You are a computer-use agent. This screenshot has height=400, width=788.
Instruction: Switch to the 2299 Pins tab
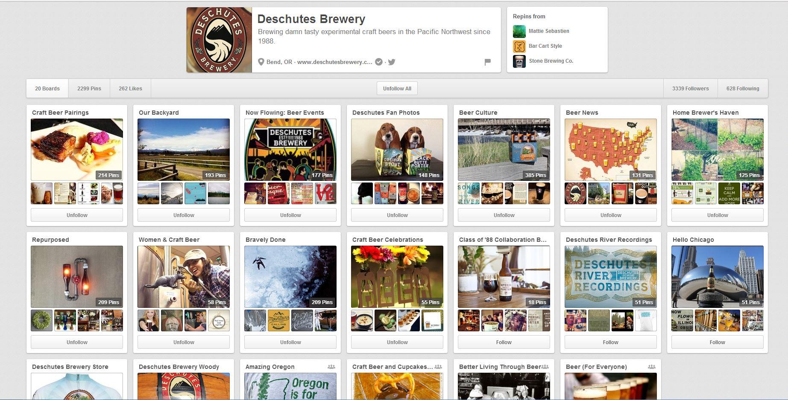click(89, 89)
